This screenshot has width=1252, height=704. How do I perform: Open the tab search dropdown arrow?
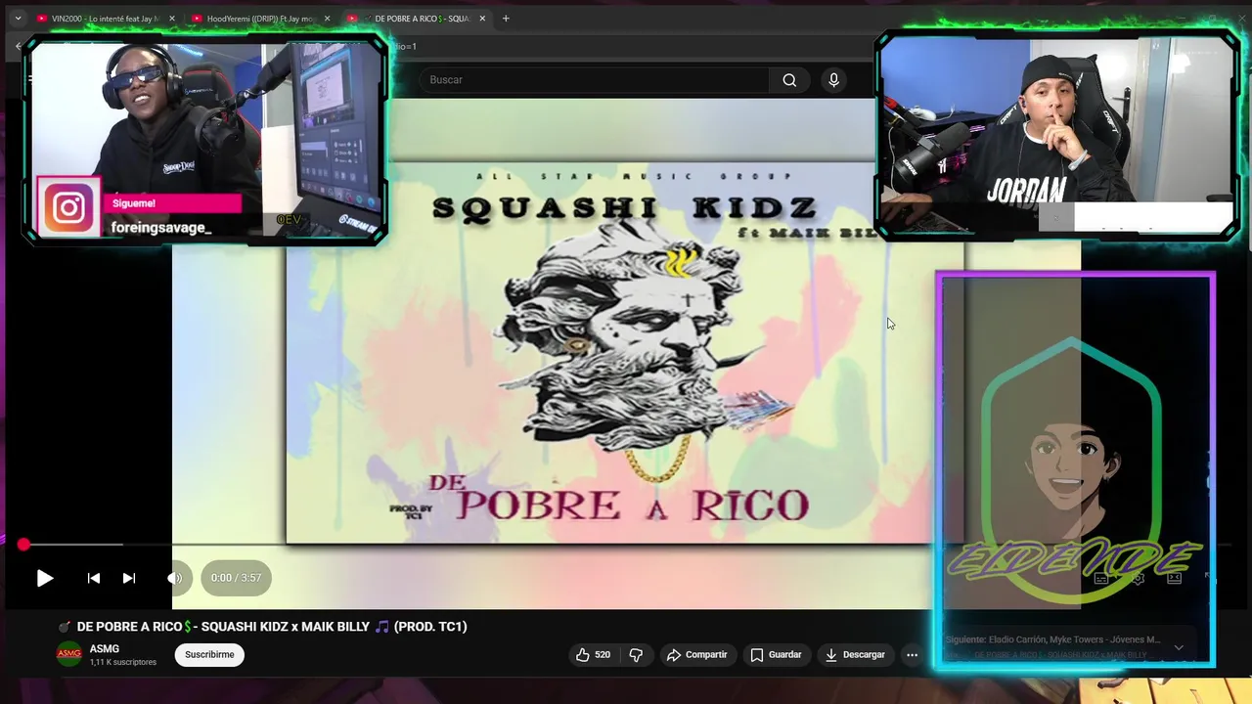tap(18, 19)
